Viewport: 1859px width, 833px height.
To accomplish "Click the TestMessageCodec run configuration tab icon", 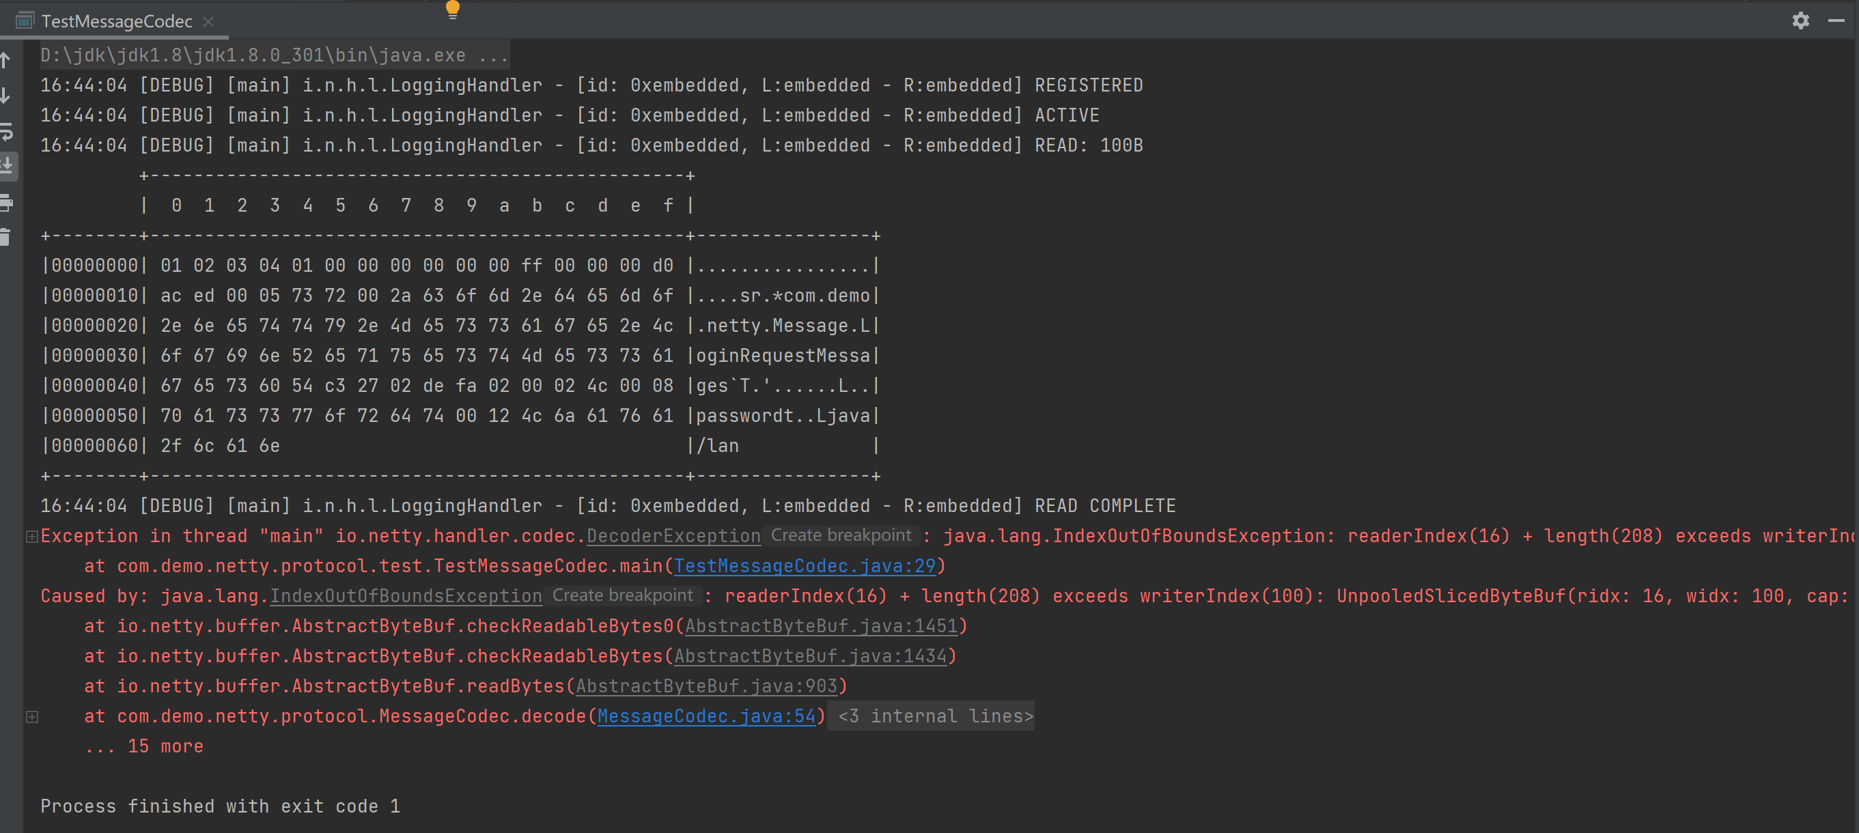I will [x=25, y=21].
